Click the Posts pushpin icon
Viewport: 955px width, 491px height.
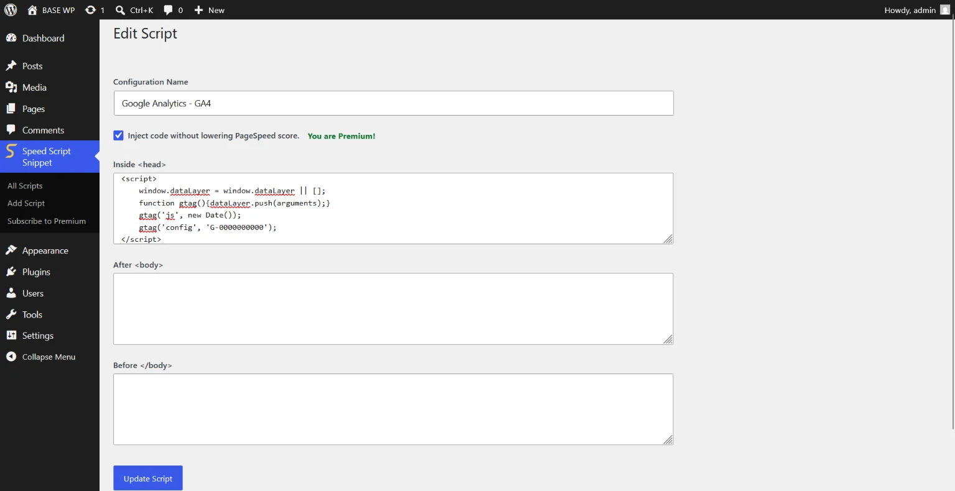11,66
